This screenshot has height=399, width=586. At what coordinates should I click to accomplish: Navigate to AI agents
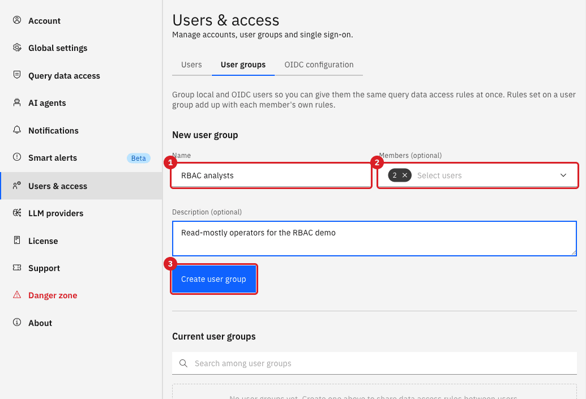click(81, 103)
